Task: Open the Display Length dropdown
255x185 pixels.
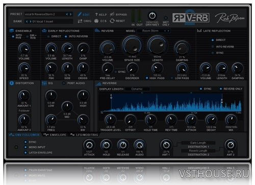Action: coord(137,89)
